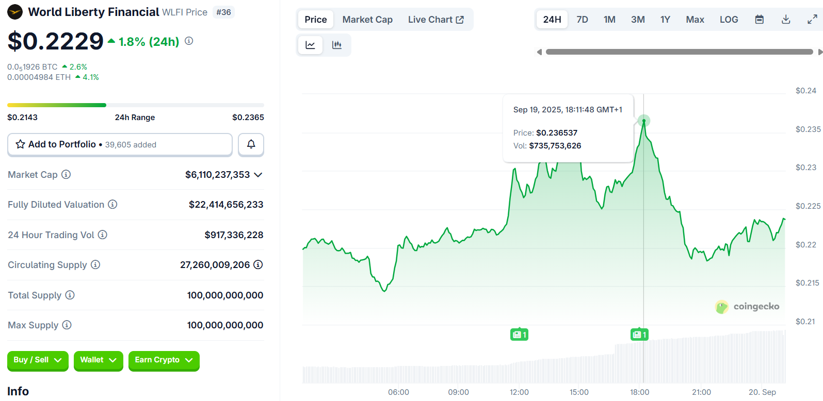Click the price alert bell icon
The width and height of the screenshot is (823, 401).
(x=251, y=144)
